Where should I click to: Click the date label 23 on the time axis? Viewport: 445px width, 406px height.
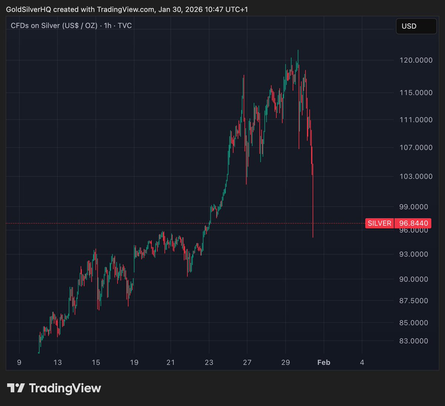(x=209, y=363)
